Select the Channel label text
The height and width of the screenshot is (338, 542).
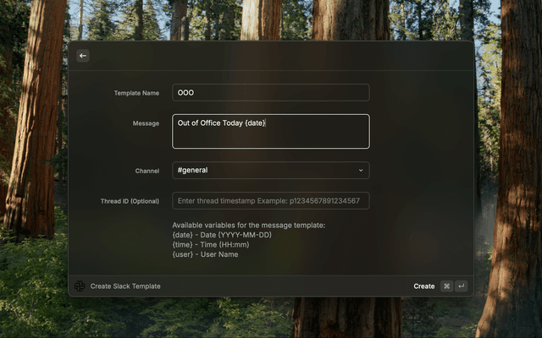coord(147,171)
